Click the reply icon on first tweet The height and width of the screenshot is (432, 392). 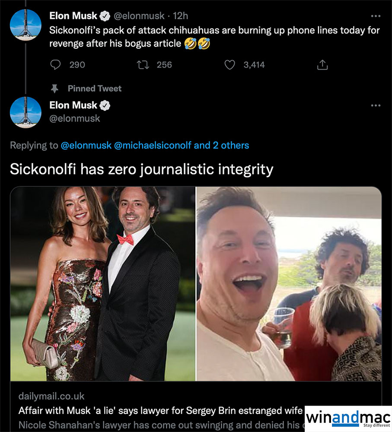[x=55, y=65]
